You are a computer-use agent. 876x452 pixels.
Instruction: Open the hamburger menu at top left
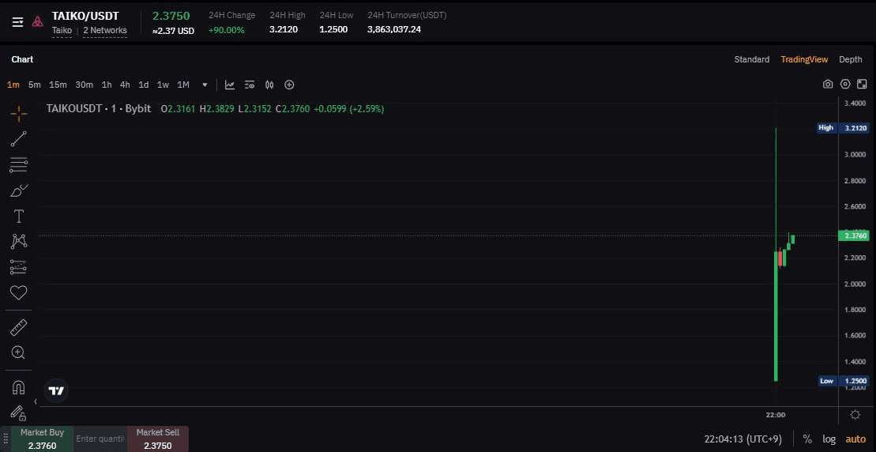tap(18, 22)
